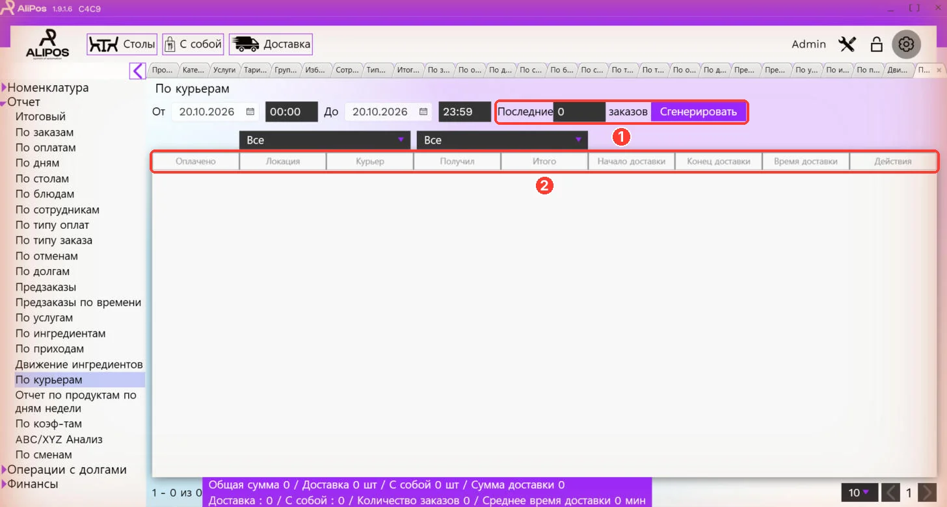This screenshot has height=507, width=947.
Task: Open the По блюдам report
Action: pos(45,194)
